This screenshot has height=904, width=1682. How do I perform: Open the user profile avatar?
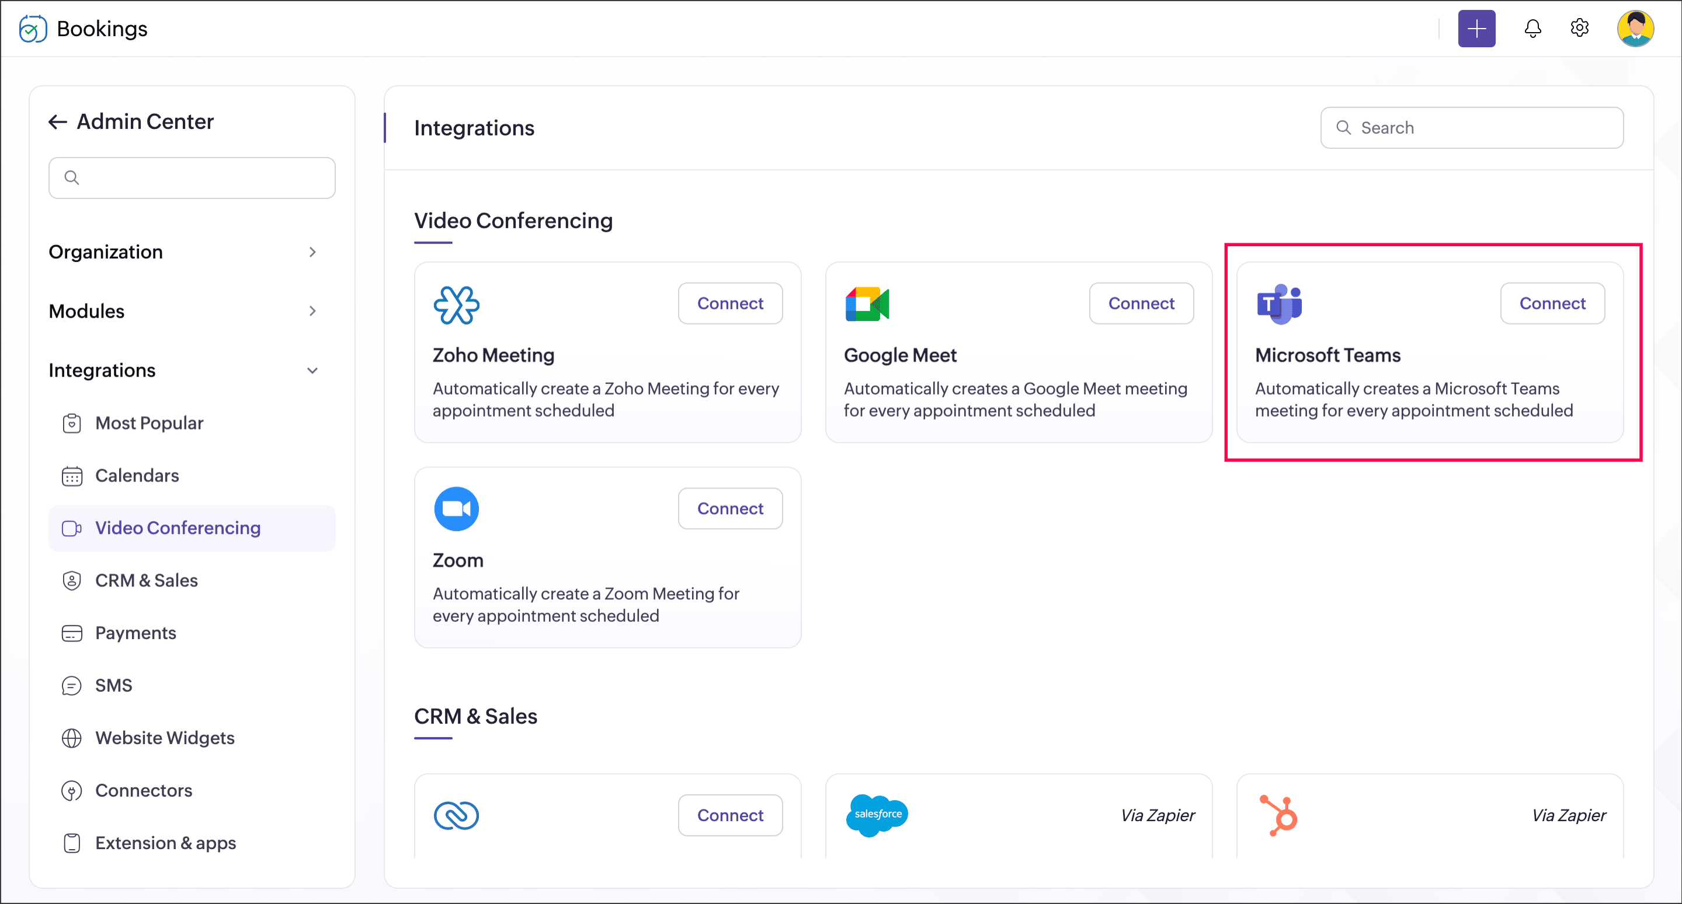point(1634,29)
